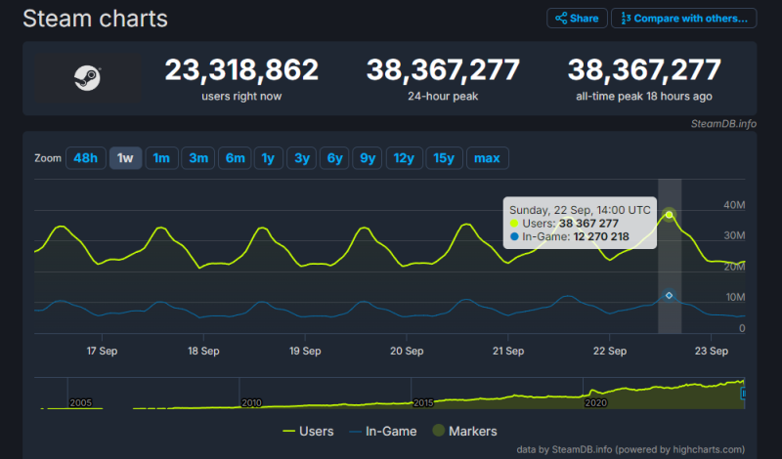782x459 pixels.
Task: Click 2010 in the navigator timeline
Action: pyautogui.click(x=251, y=402)
